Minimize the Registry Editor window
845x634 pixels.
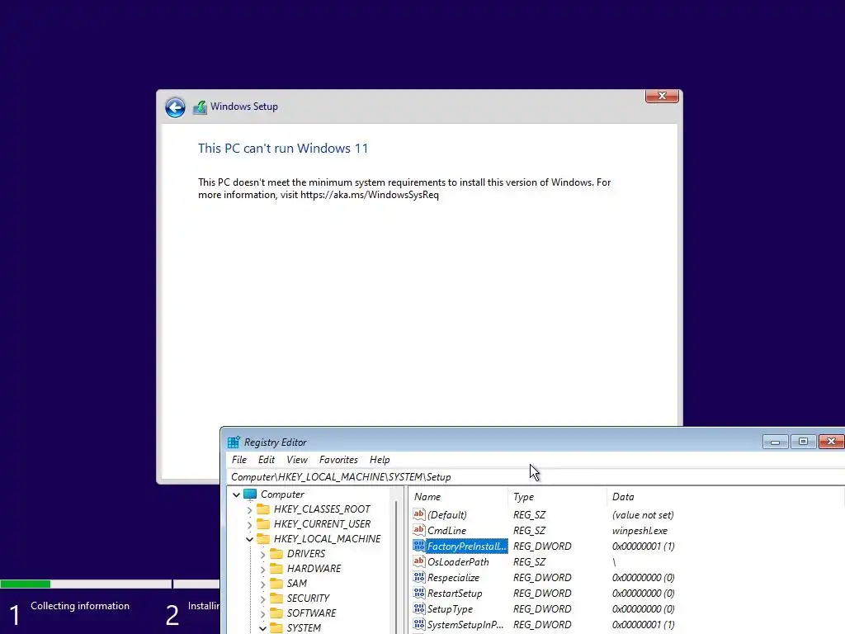tap(776, 442)
